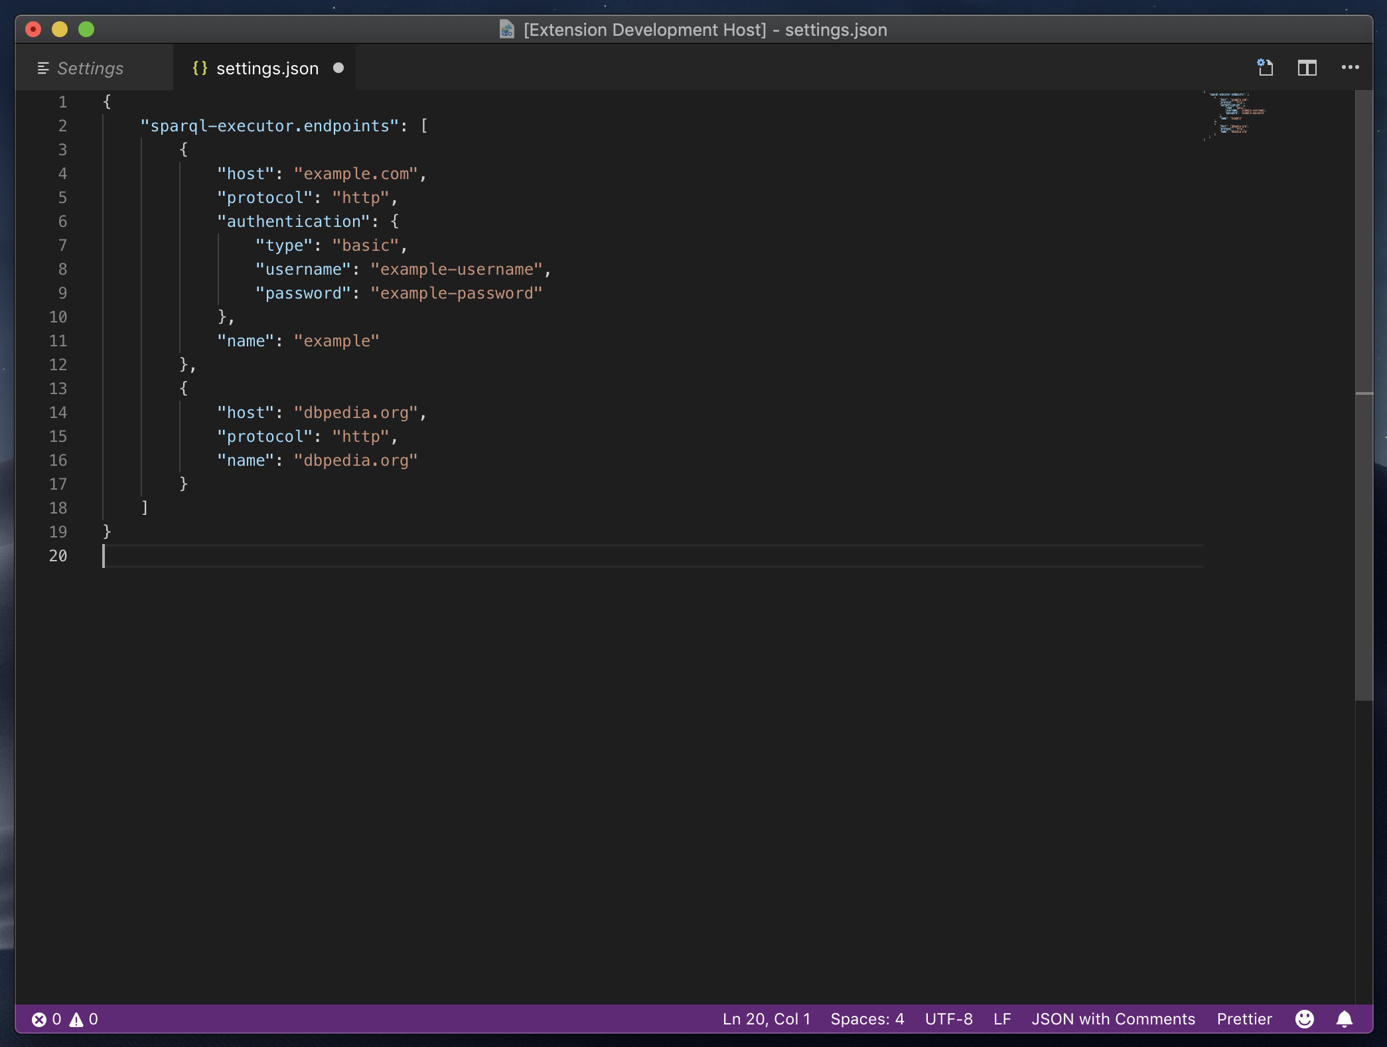Switch to the Settings tab
Image resolution: width=1387 pixels, height=1047 pixels.
pyautogui.click(x=90, y=68)
